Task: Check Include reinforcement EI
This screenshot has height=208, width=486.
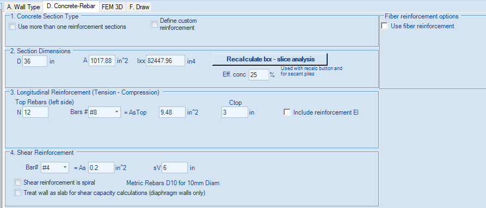Action: (x=287, y=112)
